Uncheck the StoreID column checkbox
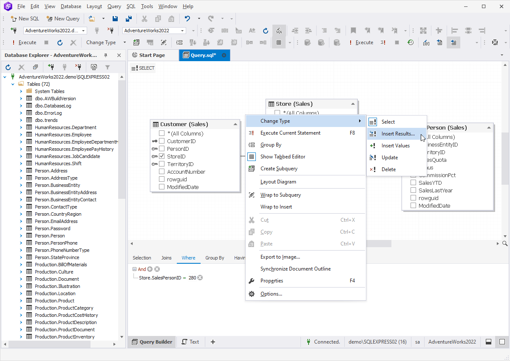This screenshot has height=361, width=510. [x=161, y=156]
